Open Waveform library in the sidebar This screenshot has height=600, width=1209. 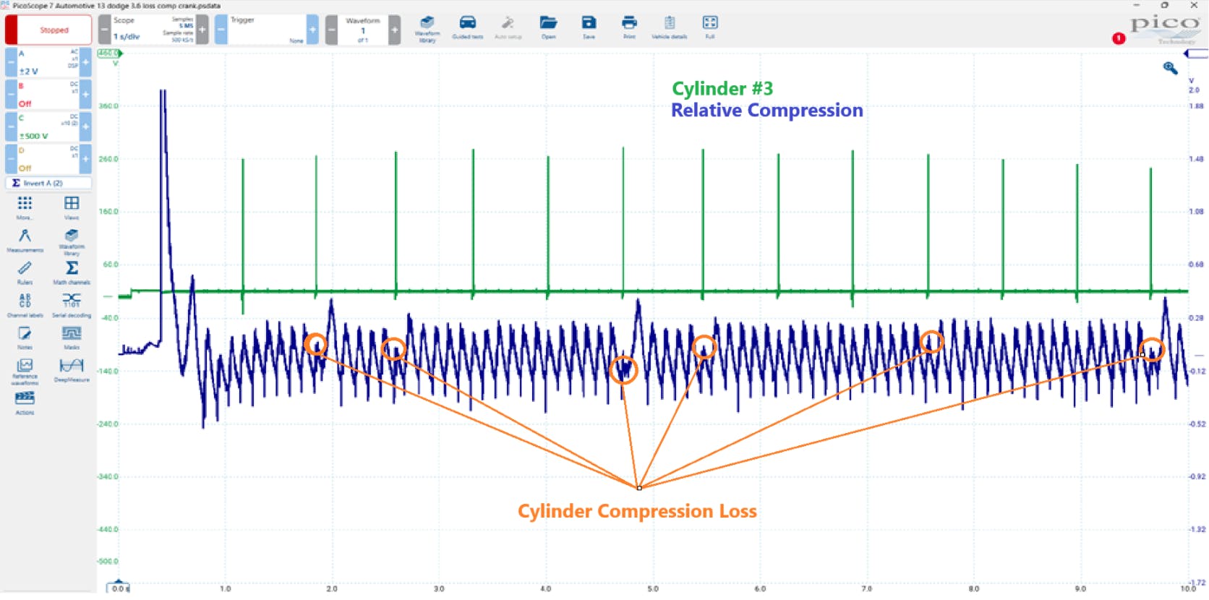72,242
